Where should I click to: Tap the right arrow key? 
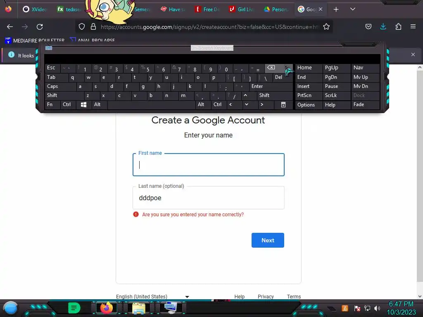[x=262, y=104]
